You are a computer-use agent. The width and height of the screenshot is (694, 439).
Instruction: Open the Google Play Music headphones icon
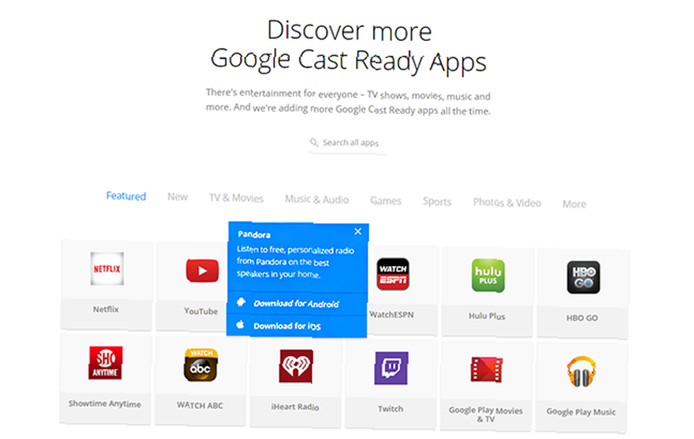[581, 372]
